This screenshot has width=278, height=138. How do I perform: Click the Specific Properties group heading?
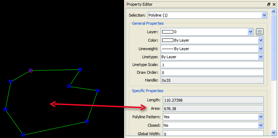click(x=148, y=91)
